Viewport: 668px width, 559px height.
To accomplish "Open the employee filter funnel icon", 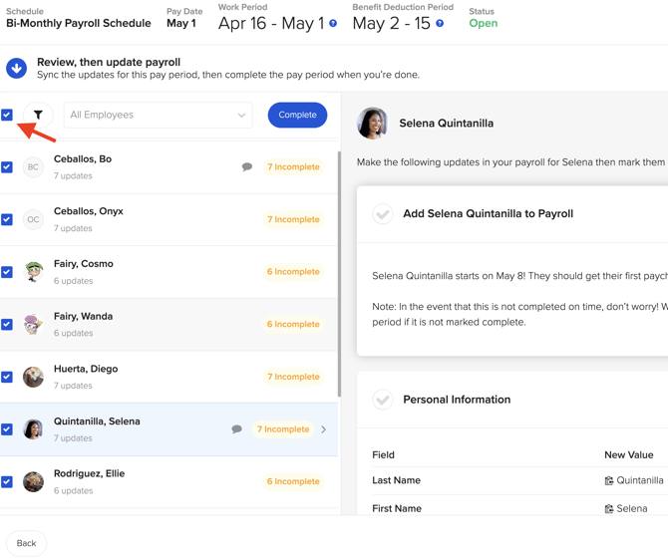I will coord(38,116).
